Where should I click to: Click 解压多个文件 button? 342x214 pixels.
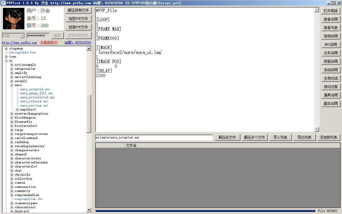(255, 137)
